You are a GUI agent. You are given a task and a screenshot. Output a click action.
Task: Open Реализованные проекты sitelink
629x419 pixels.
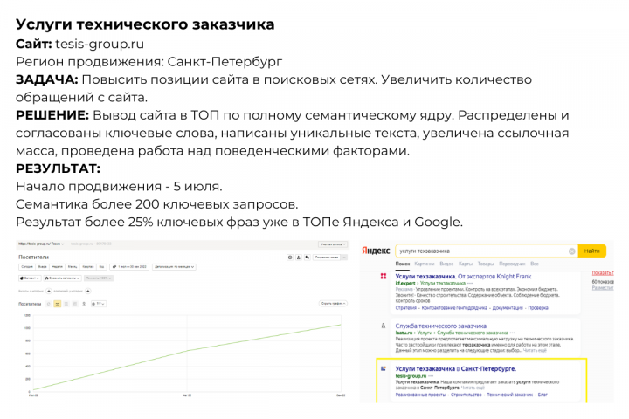click(420, 395)
